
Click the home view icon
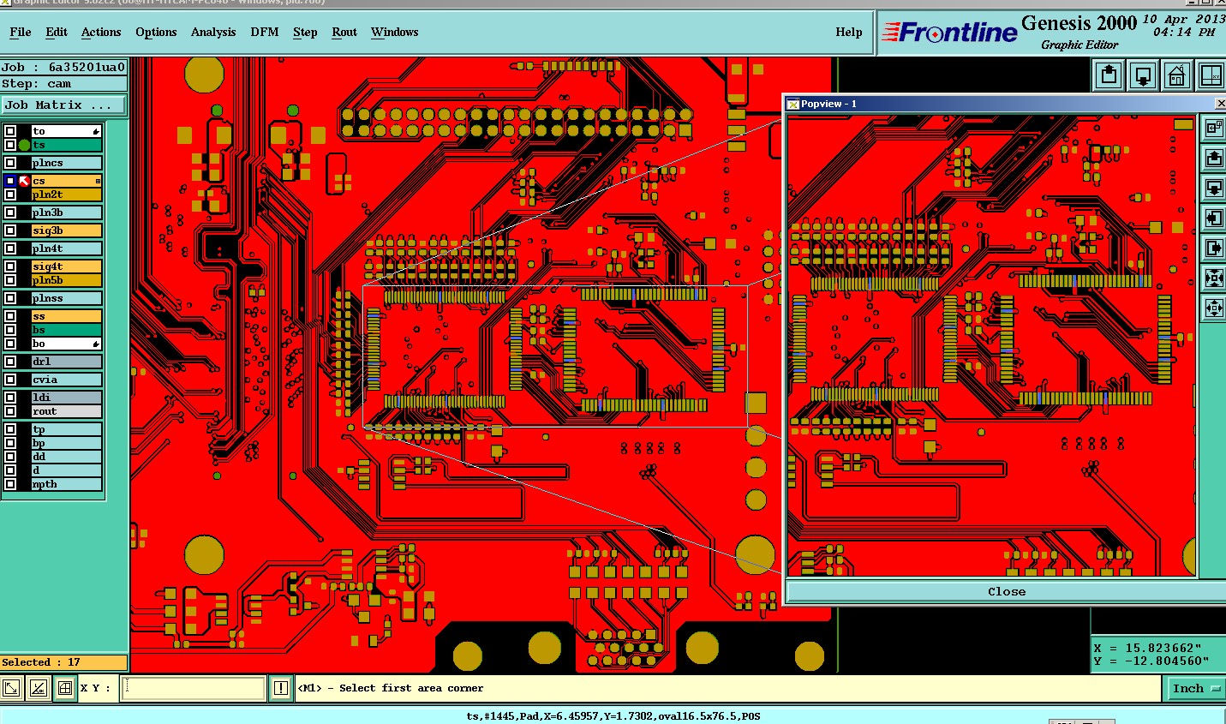point(1177,75)
